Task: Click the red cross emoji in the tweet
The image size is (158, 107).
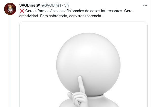Action: 22,11
